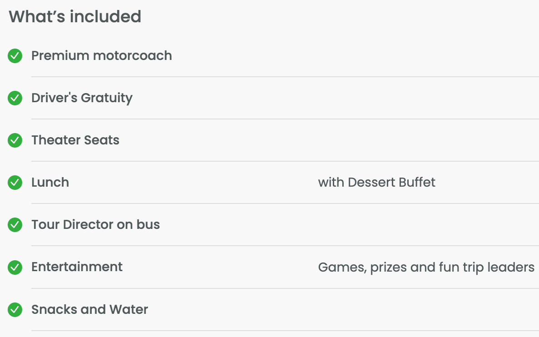Click the green checkmark next to Entertainment
This screenshot has height=337, width=539.
pyautogui.click(x=15, y=267)
